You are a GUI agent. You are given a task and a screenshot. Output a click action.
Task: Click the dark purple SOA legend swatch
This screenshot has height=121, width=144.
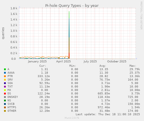tap(5, 83)
